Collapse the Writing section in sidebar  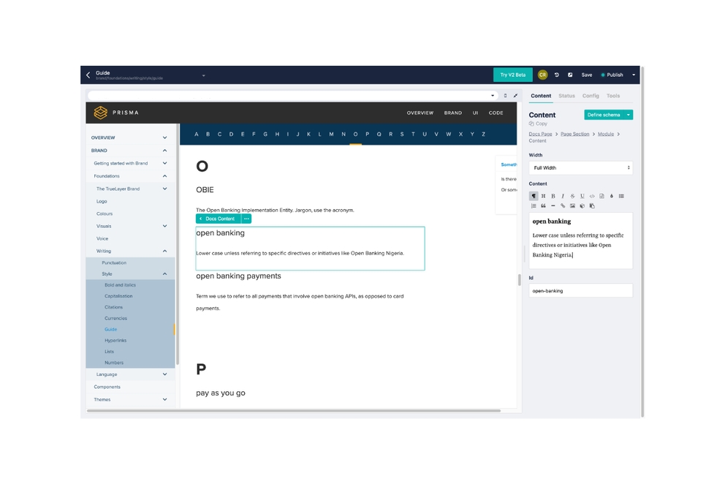click(x=164, y=251)
